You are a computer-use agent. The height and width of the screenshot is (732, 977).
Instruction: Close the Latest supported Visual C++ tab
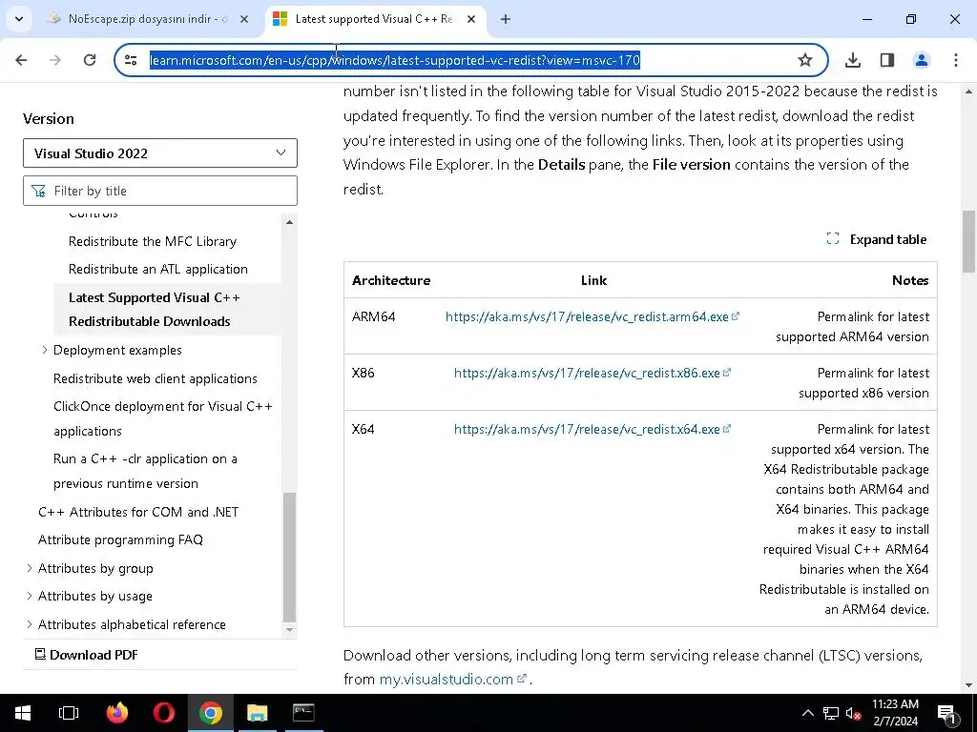[471, 19]
